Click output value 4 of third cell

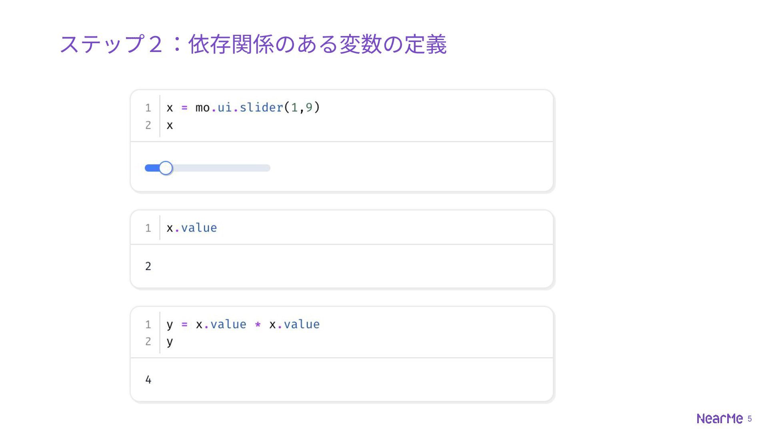pyautogui.click(x=148, y=380)
